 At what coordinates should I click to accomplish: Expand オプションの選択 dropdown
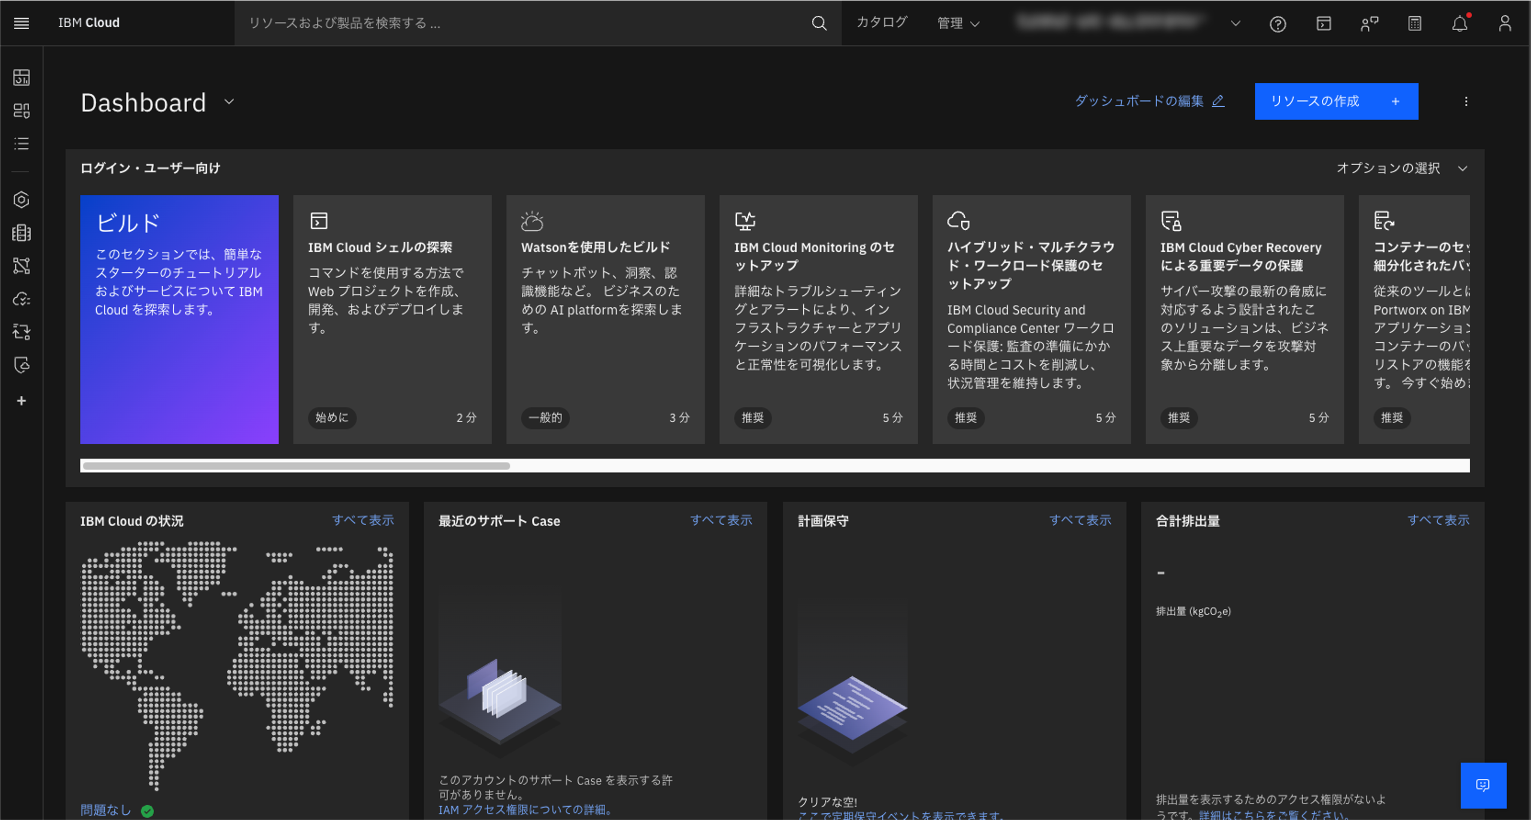(1401, 168)
